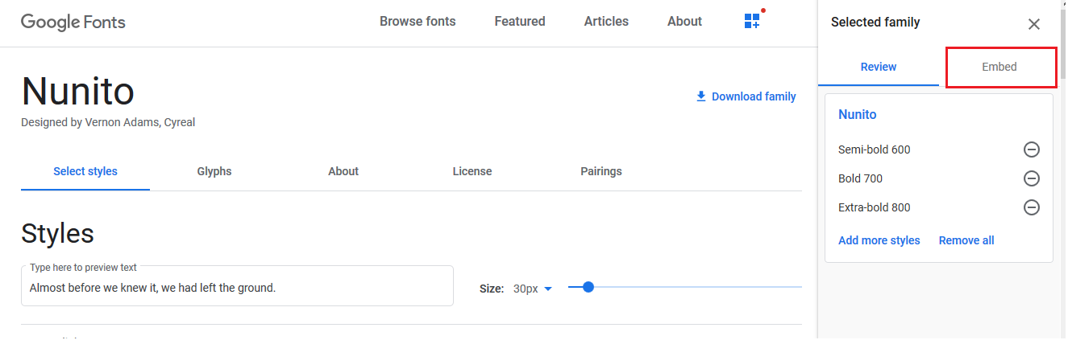Image resolution: width=1068 pixels, height=340 pixels.
Task: Click the Designed by Vernon Adams, Cyreal text
Action: pos(108,123)
